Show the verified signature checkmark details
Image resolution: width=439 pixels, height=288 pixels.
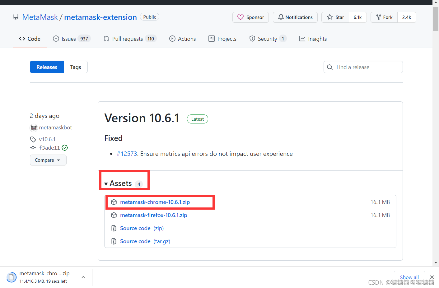pos(65,148)
